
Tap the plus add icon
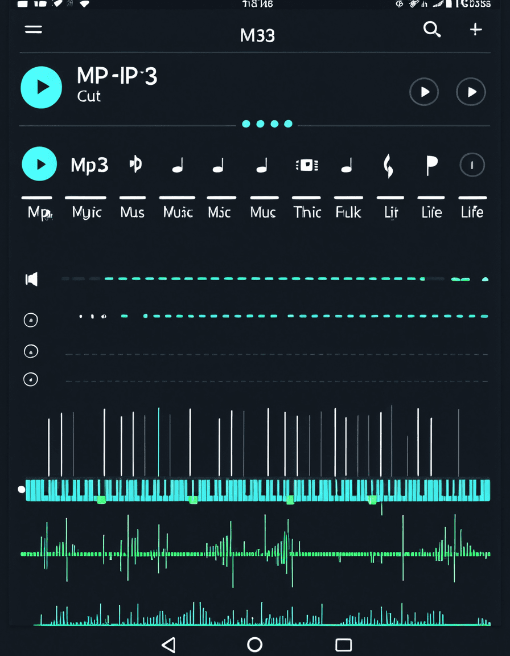[x=476, y=29]
